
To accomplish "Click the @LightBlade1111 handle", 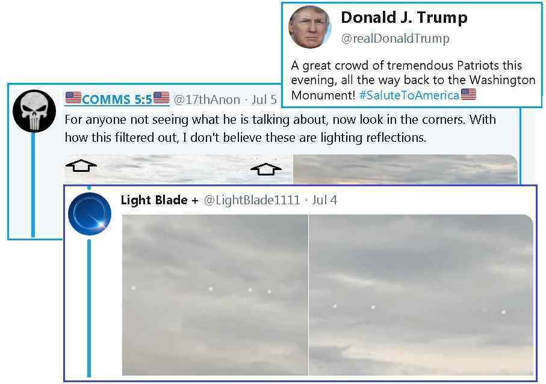I will 252,200.
